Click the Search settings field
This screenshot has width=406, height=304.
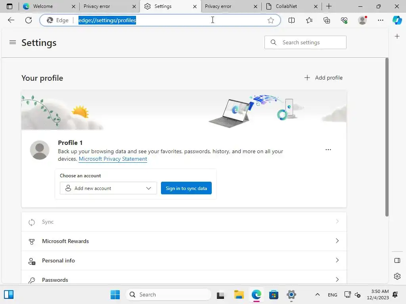(305, 42)
